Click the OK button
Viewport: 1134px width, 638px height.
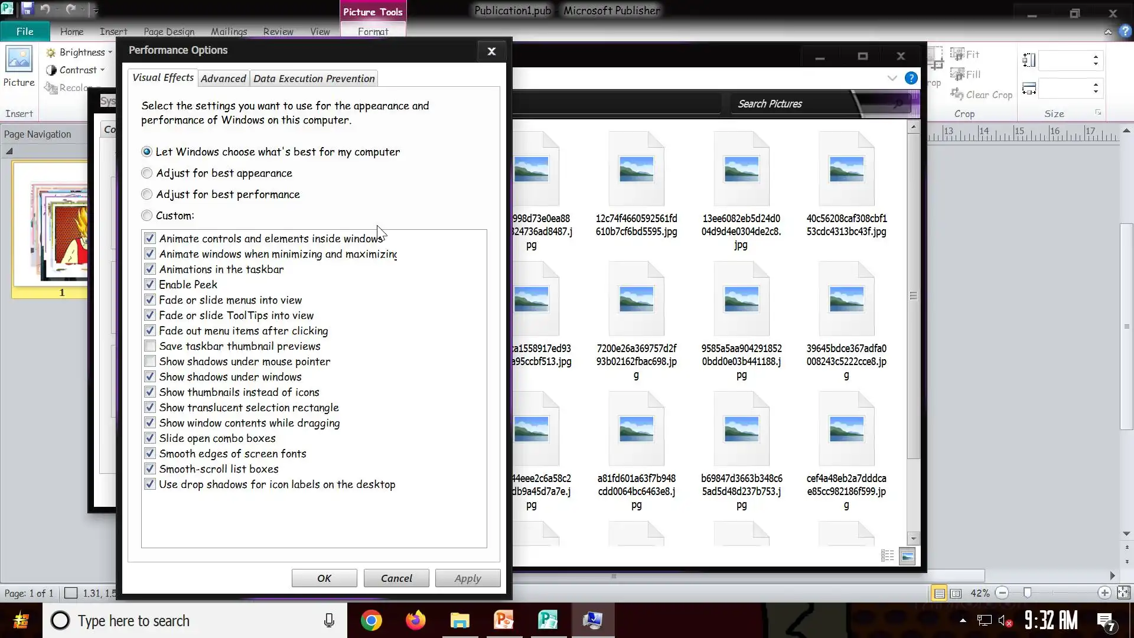click(x=324, y=578)
